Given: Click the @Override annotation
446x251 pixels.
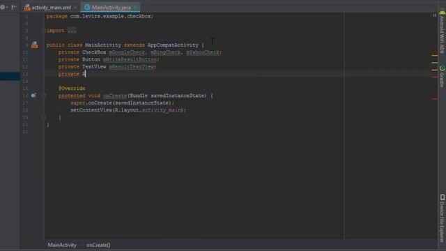Looking at the screenshot, I should point(72,89).
